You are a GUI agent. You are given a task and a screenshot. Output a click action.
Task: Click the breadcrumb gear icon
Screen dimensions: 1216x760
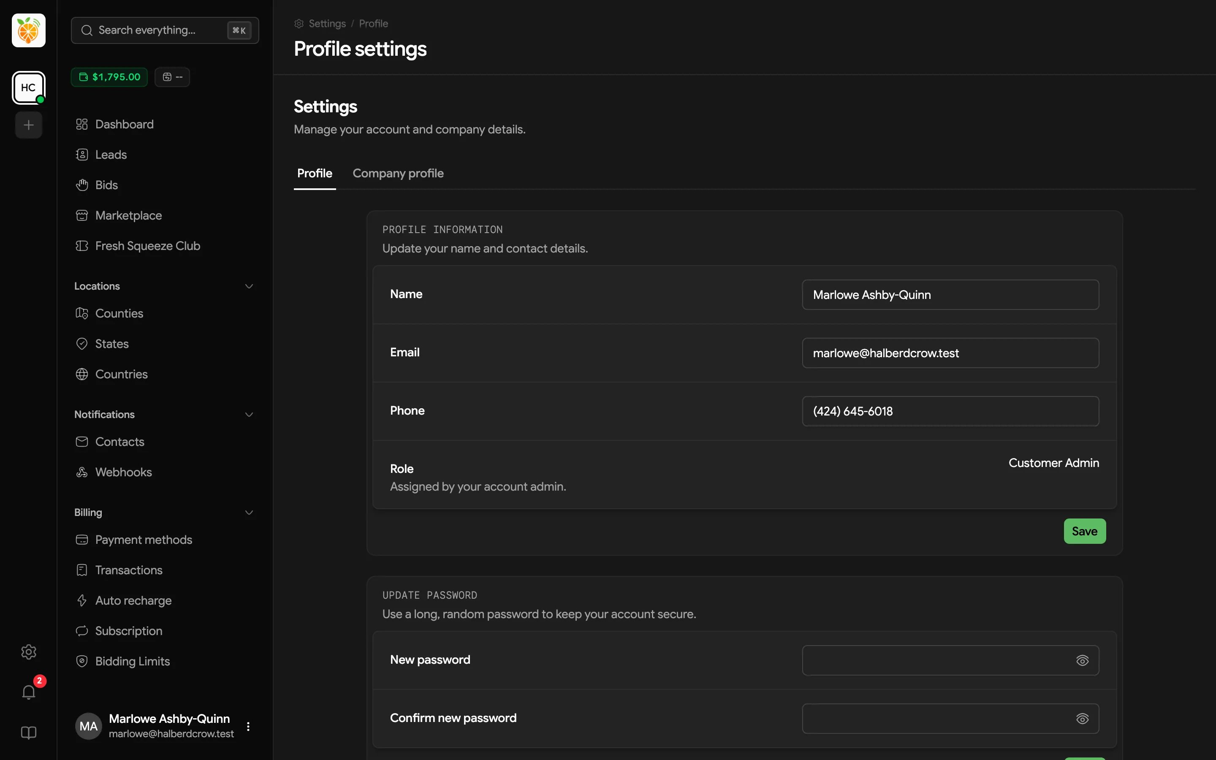[299, 24]
